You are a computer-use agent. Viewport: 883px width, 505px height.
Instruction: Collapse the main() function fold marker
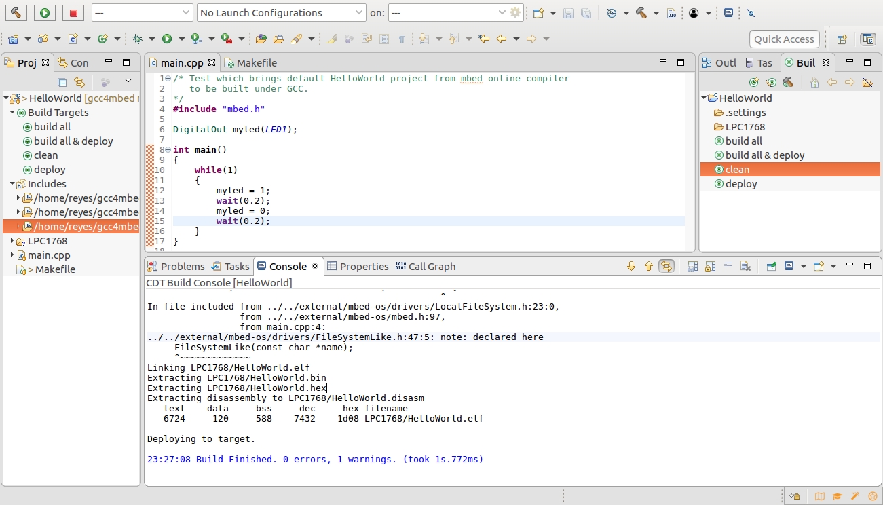168,150
